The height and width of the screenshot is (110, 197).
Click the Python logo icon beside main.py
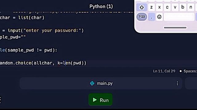pos(92,83)
